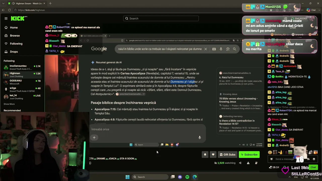Toggle follow heart button
322x181 pixels.
pyautogui.click(x=213, y=155)
